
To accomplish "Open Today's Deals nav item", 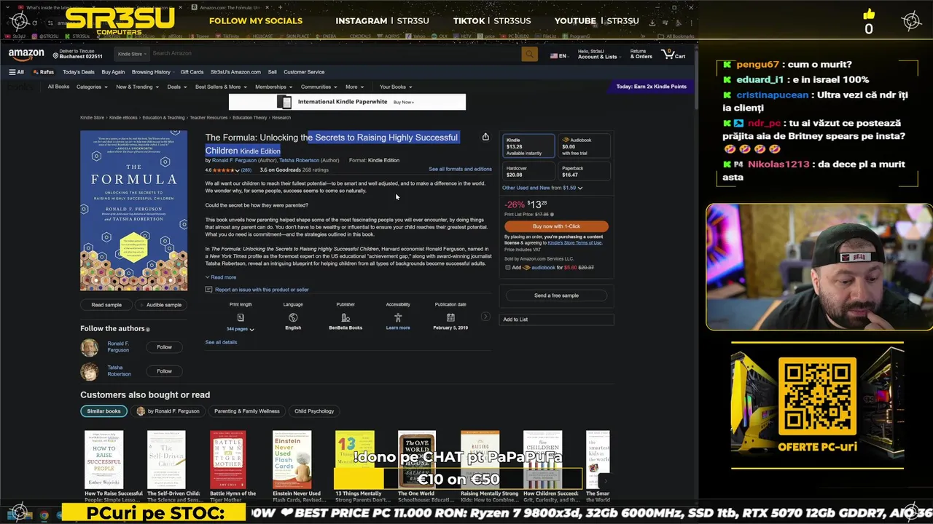I will [x=79, y=72].
